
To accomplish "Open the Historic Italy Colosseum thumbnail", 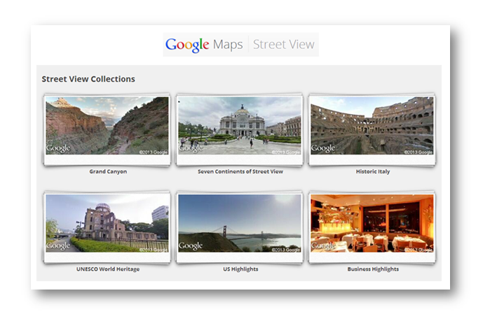I will 372,126.
